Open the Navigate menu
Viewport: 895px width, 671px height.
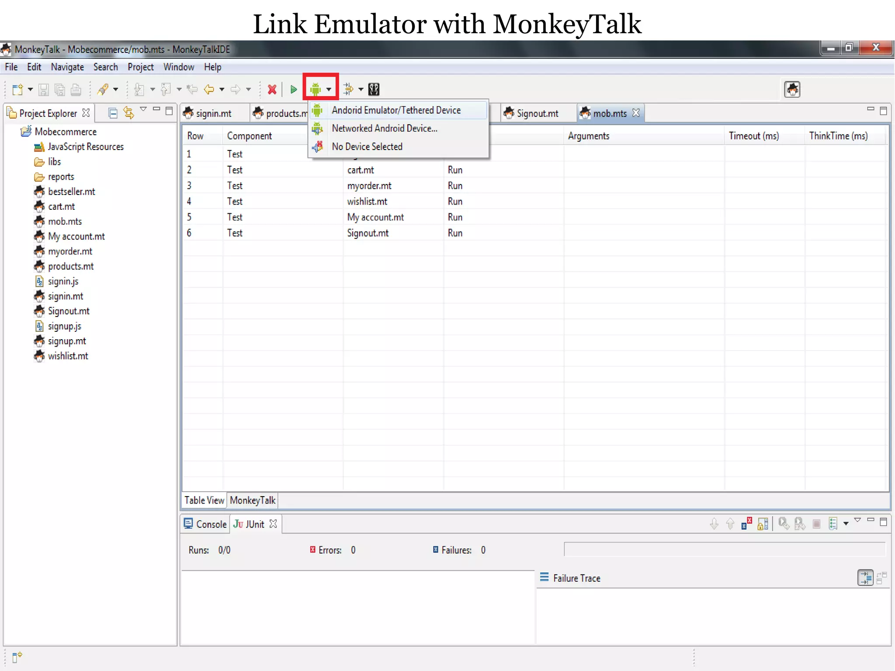[x=67, y=67]
